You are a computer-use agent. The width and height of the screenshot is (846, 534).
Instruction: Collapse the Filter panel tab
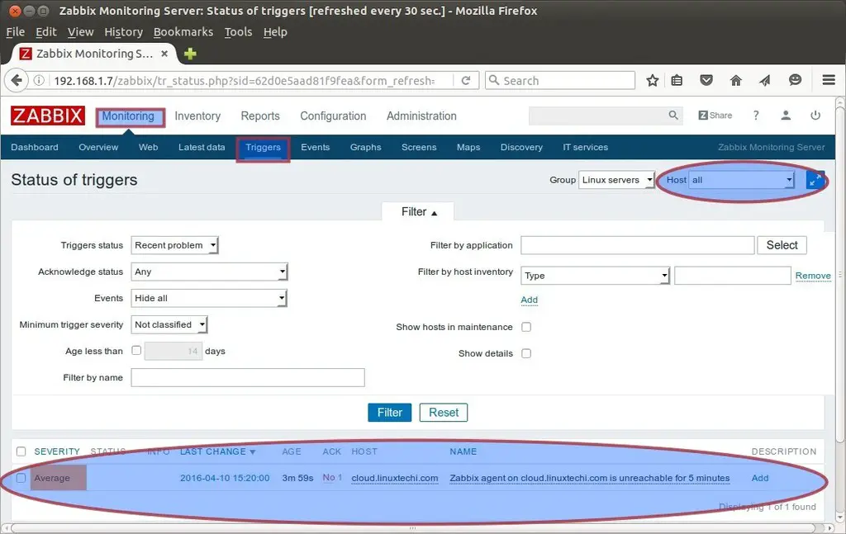(418, 212)
